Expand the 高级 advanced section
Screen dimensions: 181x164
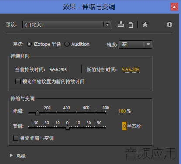[11, 155]
